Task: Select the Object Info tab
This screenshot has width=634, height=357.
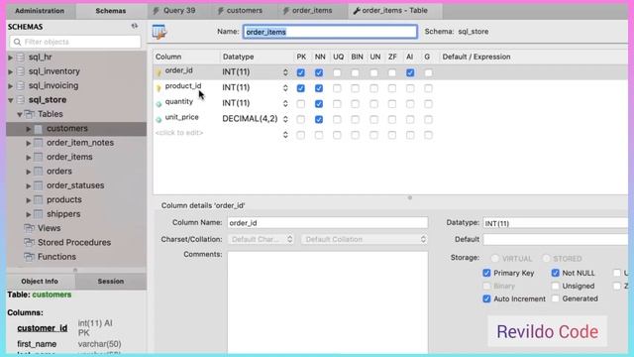Action: click(40, 282)
